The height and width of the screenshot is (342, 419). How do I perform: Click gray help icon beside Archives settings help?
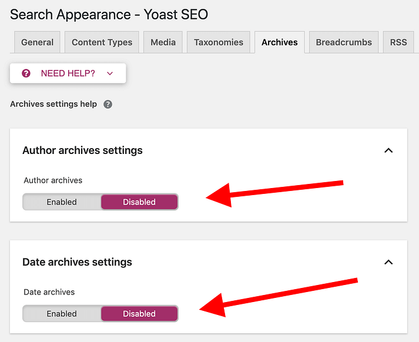pyautogui.click(x=108, y=104)
